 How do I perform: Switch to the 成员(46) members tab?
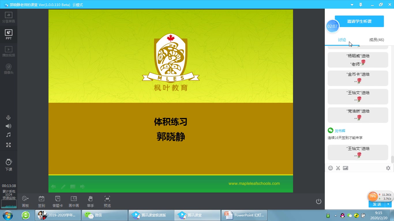tap(377, 40)
